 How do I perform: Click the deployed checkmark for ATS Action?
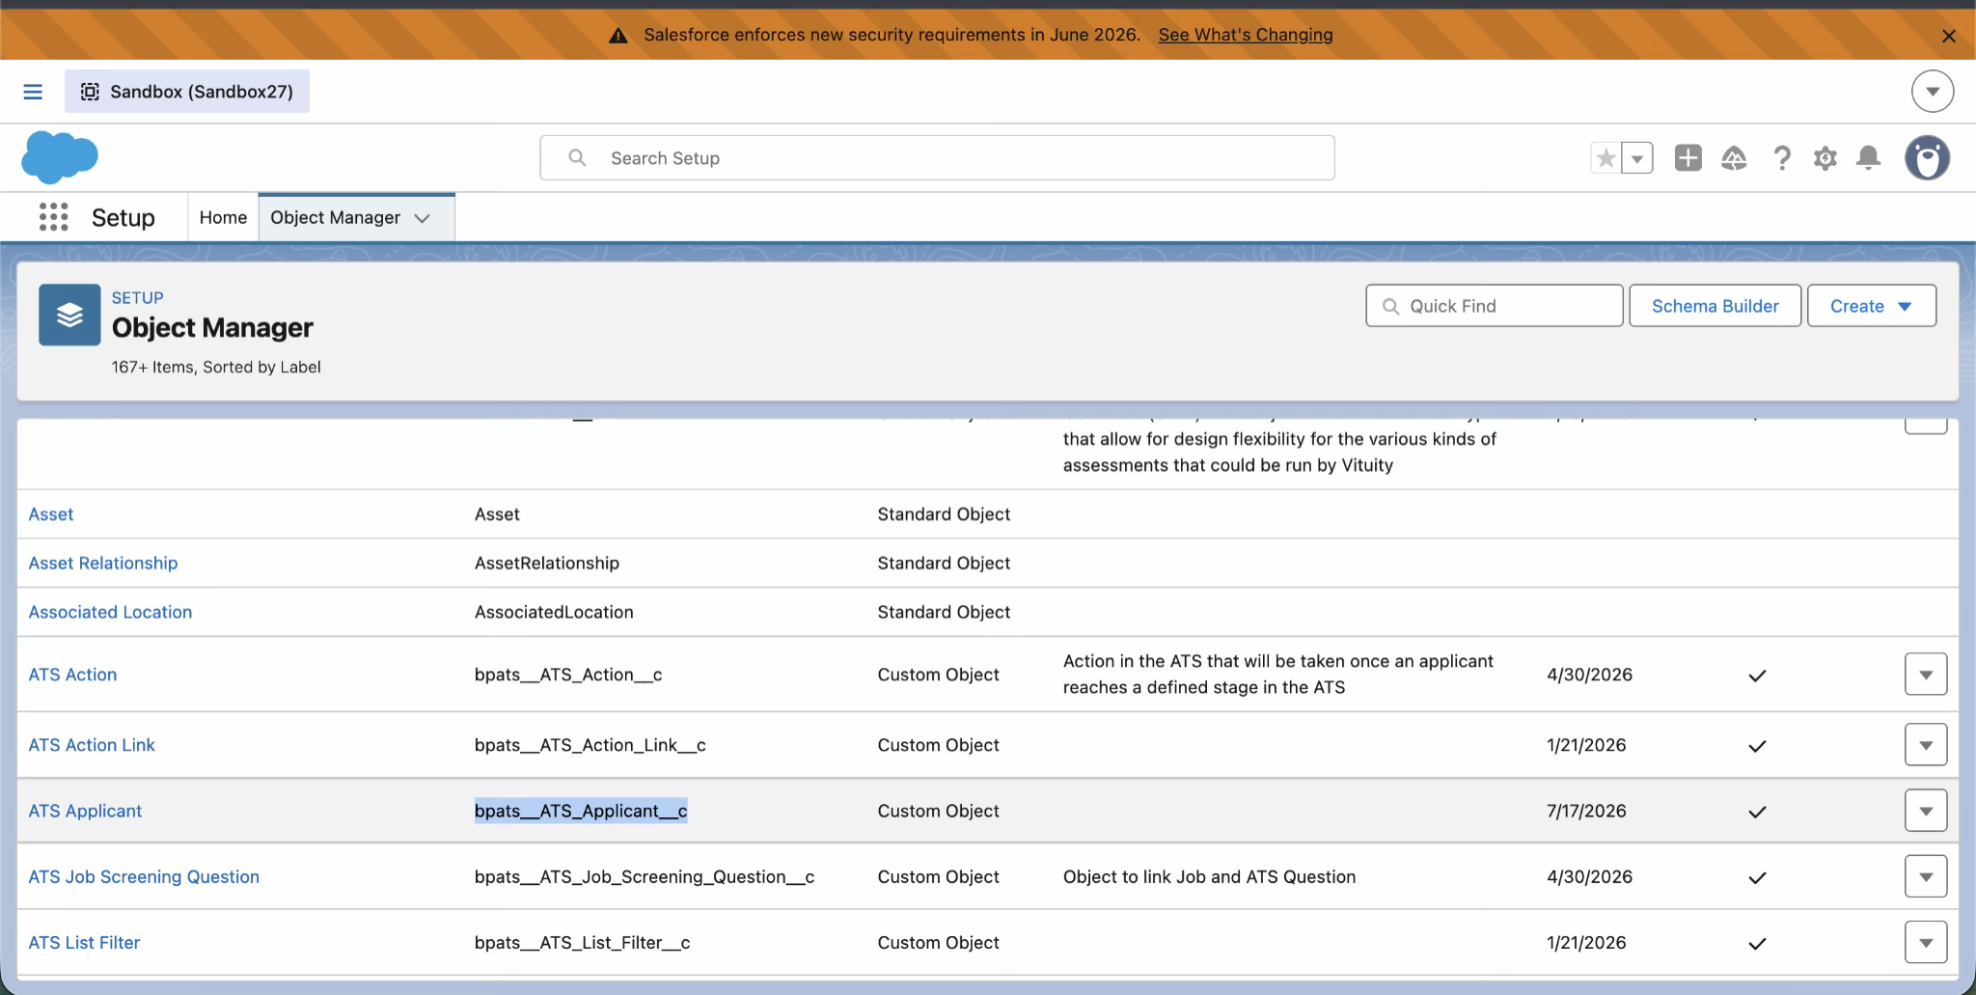(x=1757, y=676)
